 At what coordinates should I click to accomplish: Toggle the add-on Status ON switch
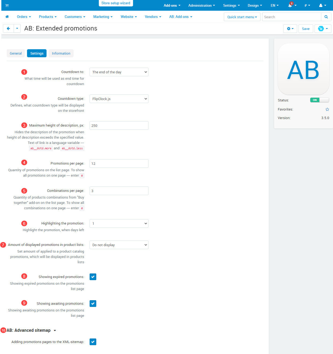[319, 100]
